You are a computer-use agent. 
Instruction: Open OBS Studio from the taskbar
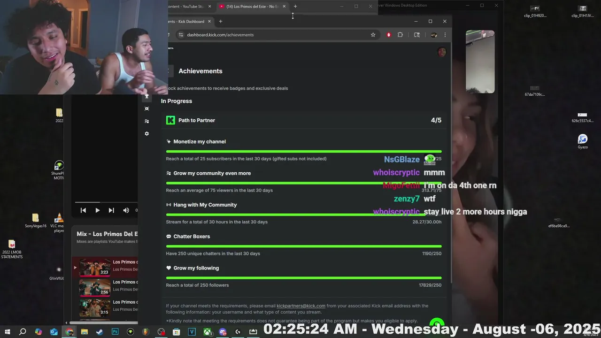click(161, 332)
